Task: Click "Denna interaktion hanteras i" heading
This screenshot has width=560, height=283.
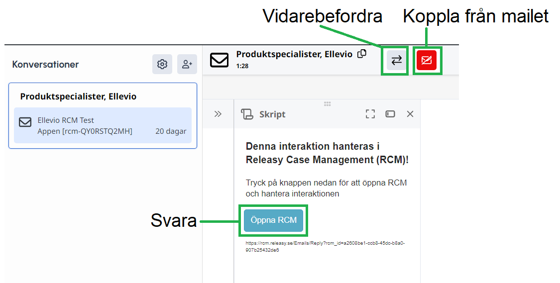Action: [313, 146]
